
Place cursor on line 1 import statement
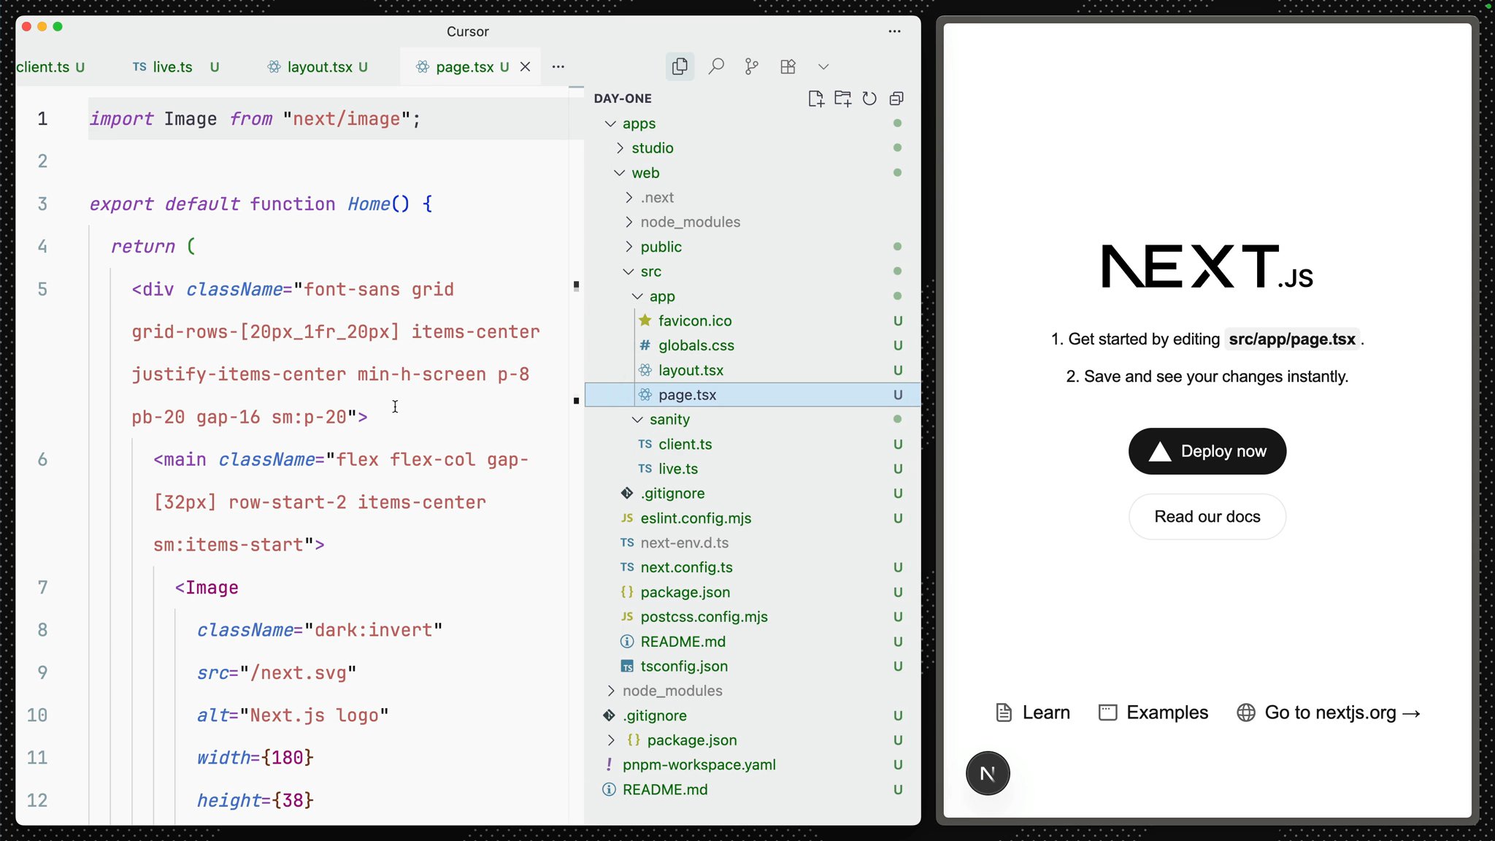(x=255, y=119)
